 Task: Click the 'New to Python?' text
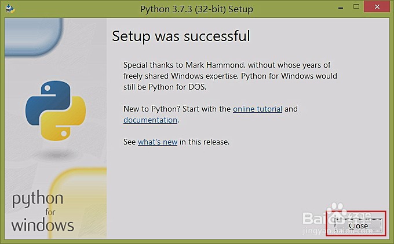(151, 109)
